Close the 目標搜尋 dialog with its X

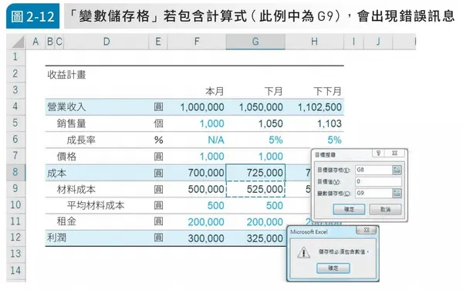pyautogui.click(x=395, y=153)
